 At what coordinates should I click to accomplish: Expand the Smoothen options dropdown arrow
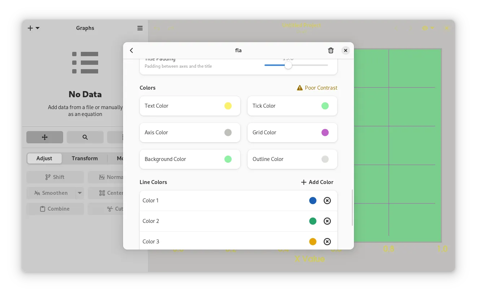point(80,193)
